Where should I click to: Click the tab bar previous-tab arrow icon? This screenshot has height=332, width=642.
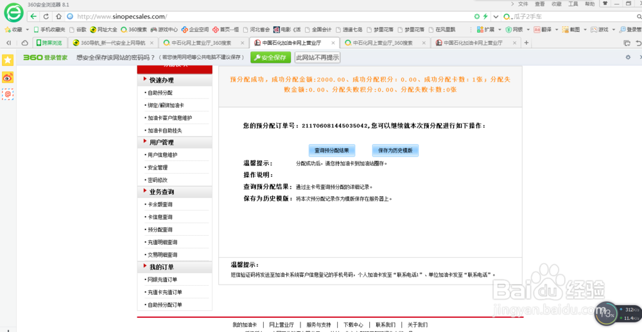click(8, 42)
